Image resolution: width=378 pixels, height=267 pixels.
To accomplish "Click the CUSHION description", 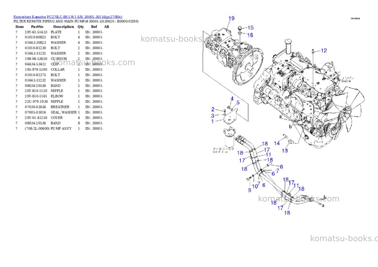I will (59, 59).
